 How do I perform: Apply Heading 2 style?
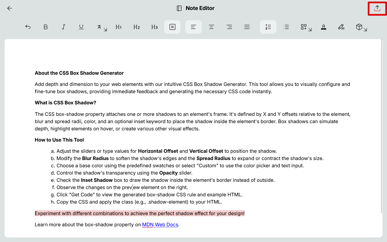pos(136,27)
